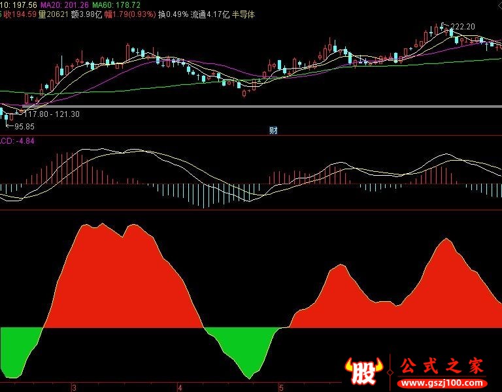Click the turnover rate 换0.49%
This screenshot has height=392, width=502.
coord(173,14)
